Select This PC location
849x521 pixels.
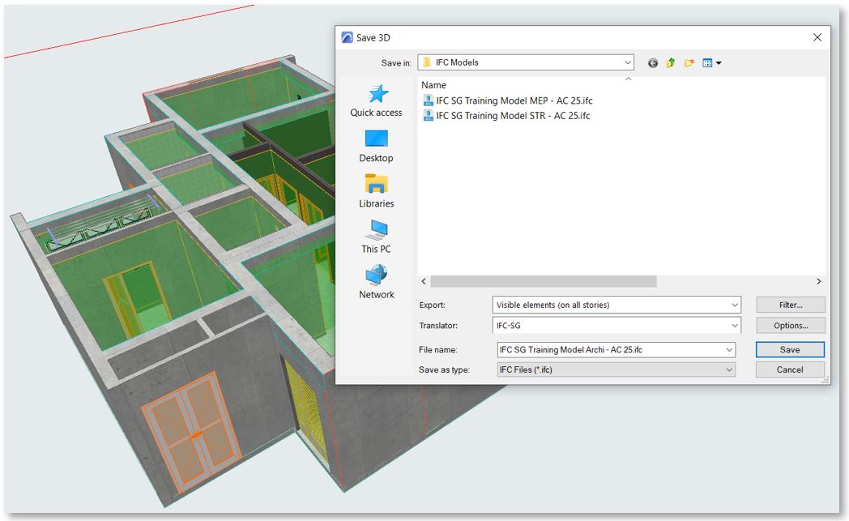click(376, 237)
